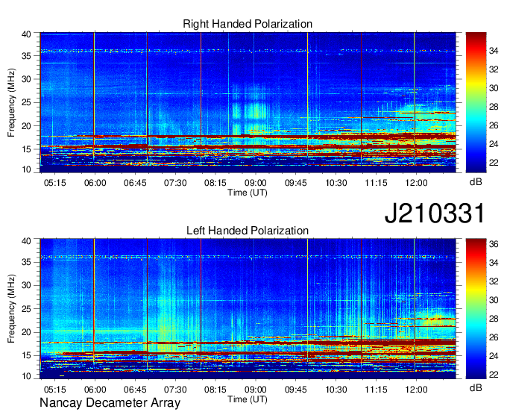Click the 12:00 tick label on top plot
Image resolution: width=507 pixels, height=412 pixels.
point(416,183)
